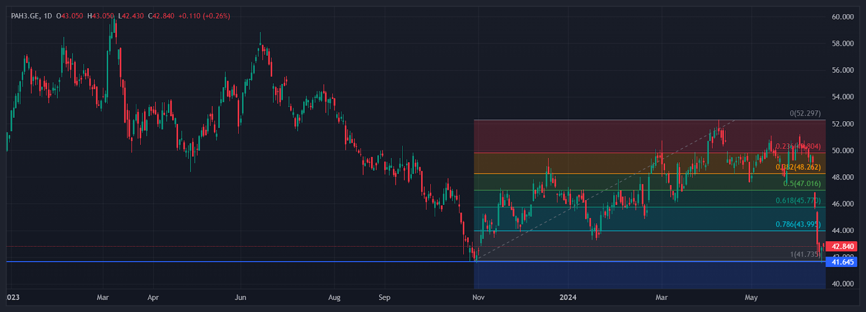Click the closing price C42.840 value in header
This screenshot has height=312, width=866.
(x=161, y=16)
